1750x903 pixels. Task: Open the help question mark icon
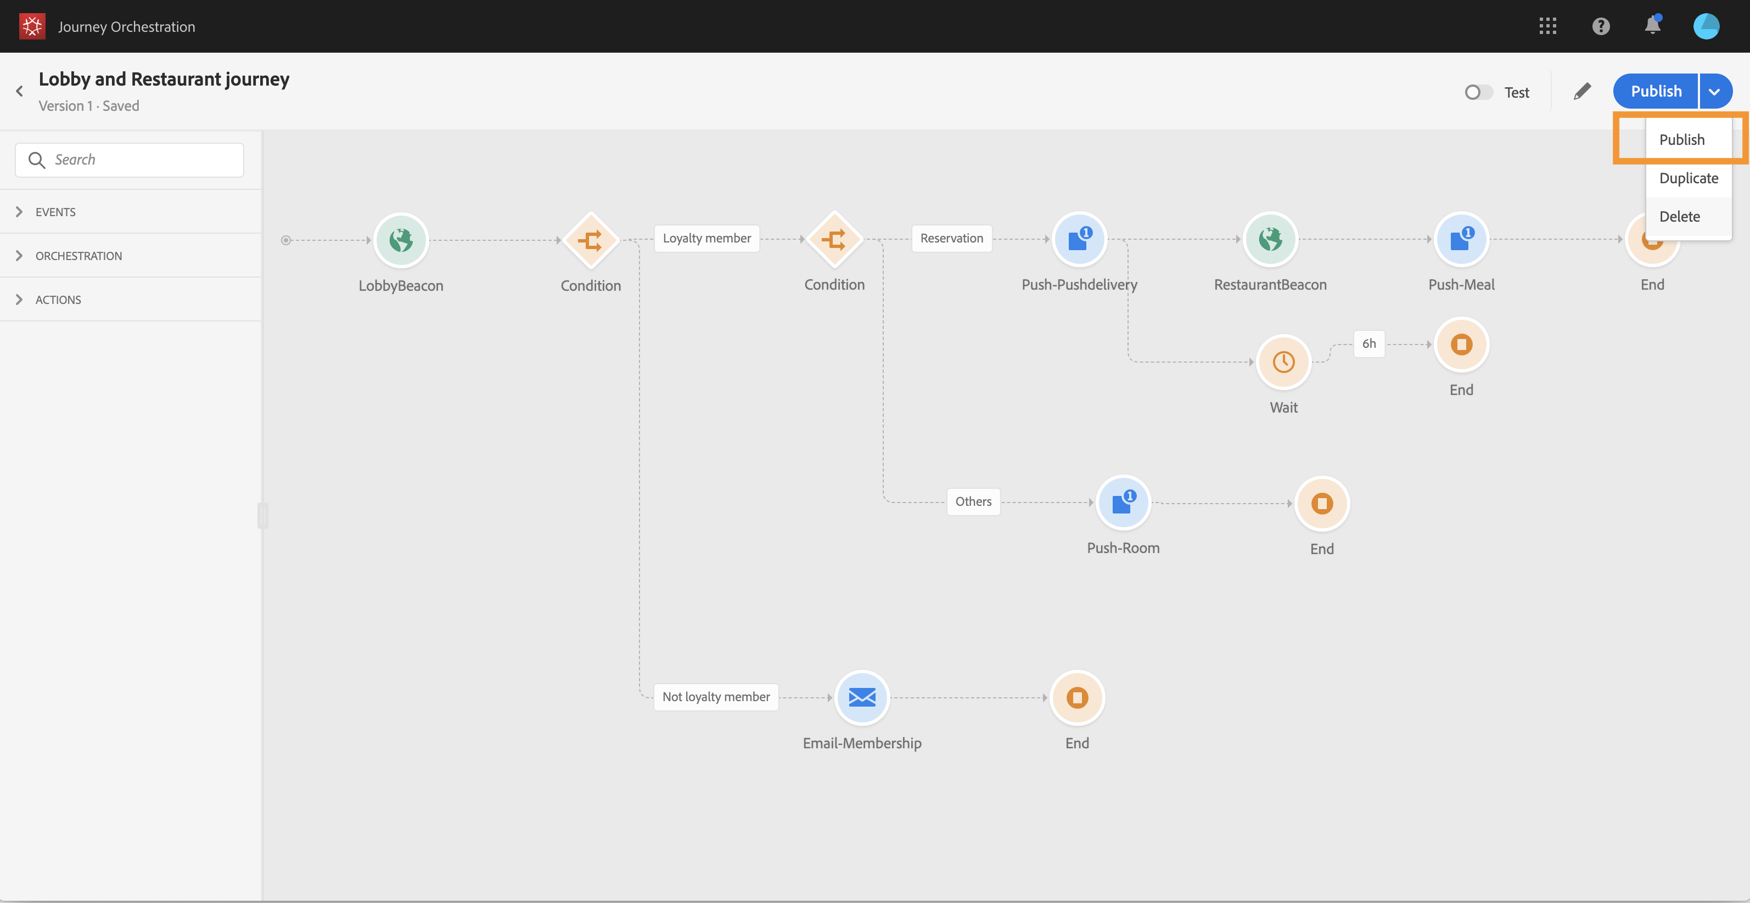click(x=1601, y=26)
